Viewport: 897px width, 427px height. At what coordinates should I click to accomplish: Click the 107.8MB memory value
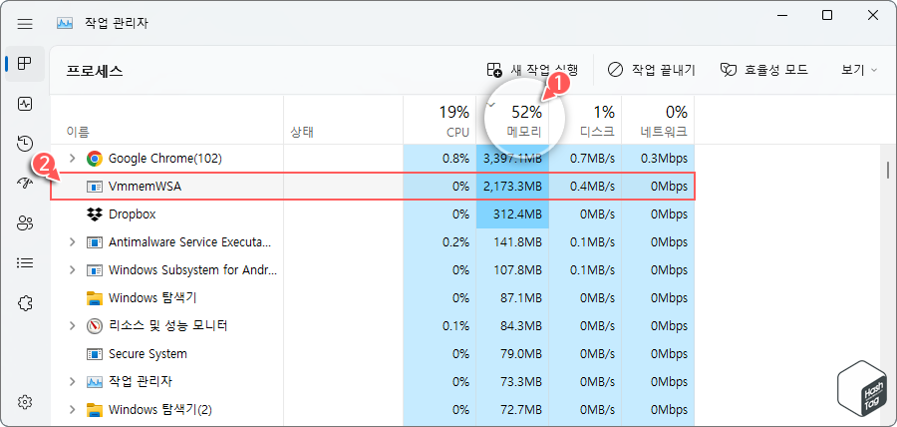(x=517, y=270)
